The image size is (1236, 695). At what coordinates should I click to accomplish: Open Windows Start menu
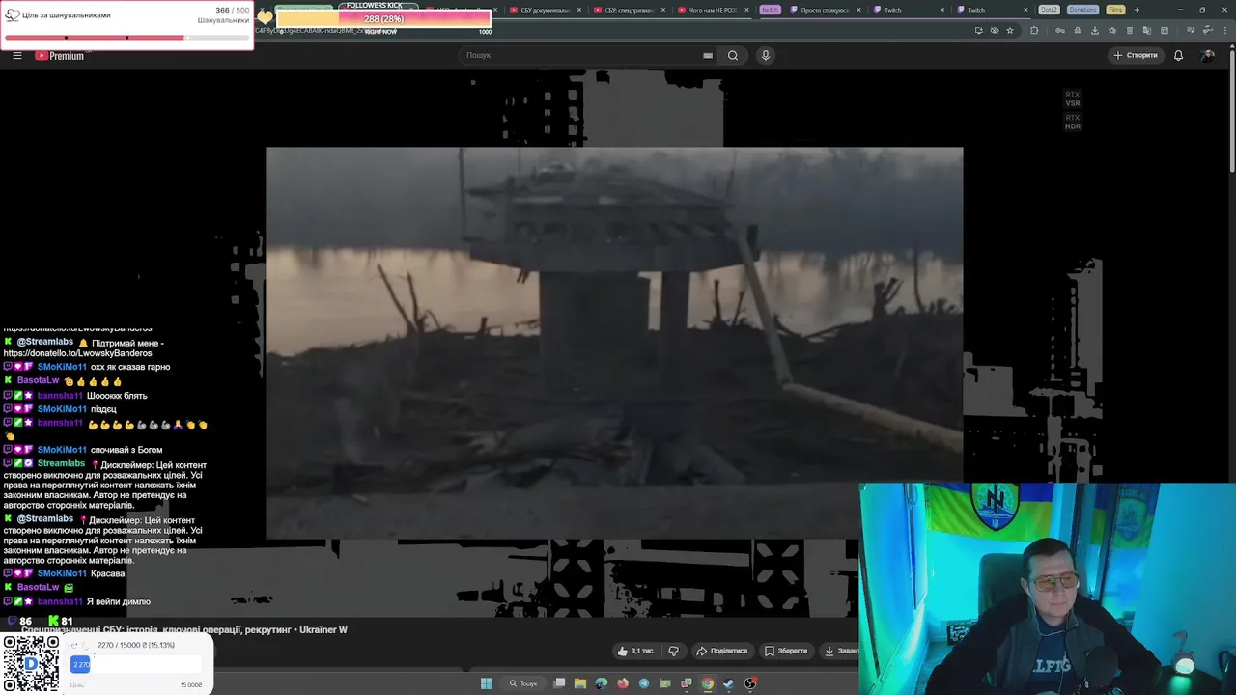tap(487, 683)
